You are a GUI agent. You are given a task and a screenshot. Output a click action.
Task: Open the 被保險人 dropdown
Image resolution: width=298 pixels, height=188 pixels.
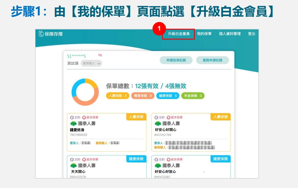click(x=91, y=63)
